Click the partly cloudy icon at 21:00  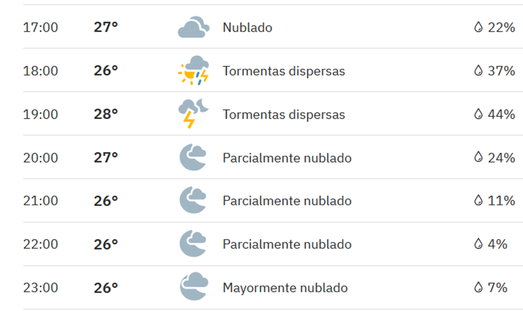(193, 200)
